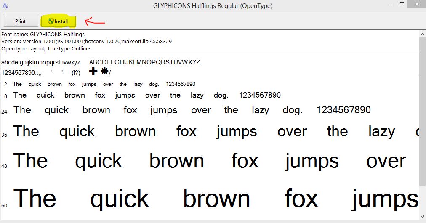The height and width of the screenshot is (223, 426).
Task: Click the scrollbar up arrow
Action: (422, 35)
